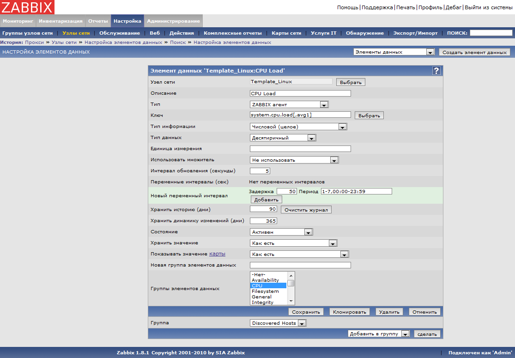Click item groups list scroll-down arrow
Viewport: 515px width, 358px height.
tap(291, 301)
